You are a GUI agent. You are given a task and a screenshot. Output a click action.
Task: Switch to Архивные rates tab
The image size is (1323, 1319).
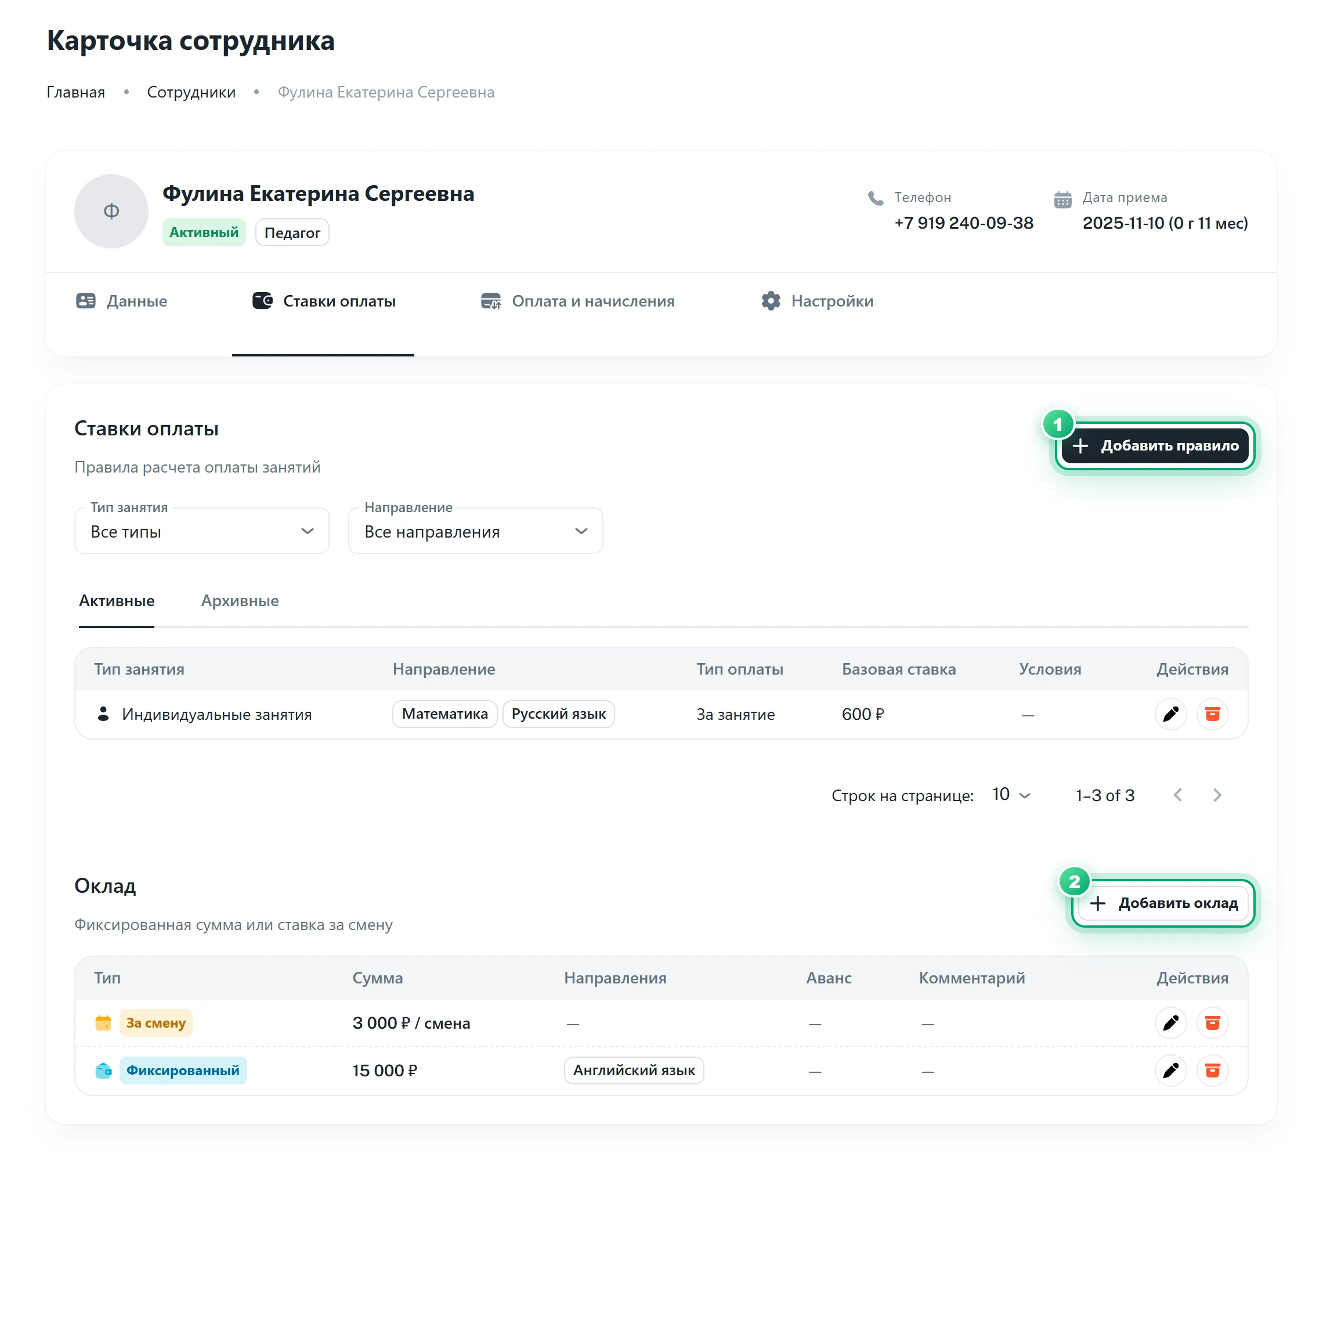click(x=240, y=601)
